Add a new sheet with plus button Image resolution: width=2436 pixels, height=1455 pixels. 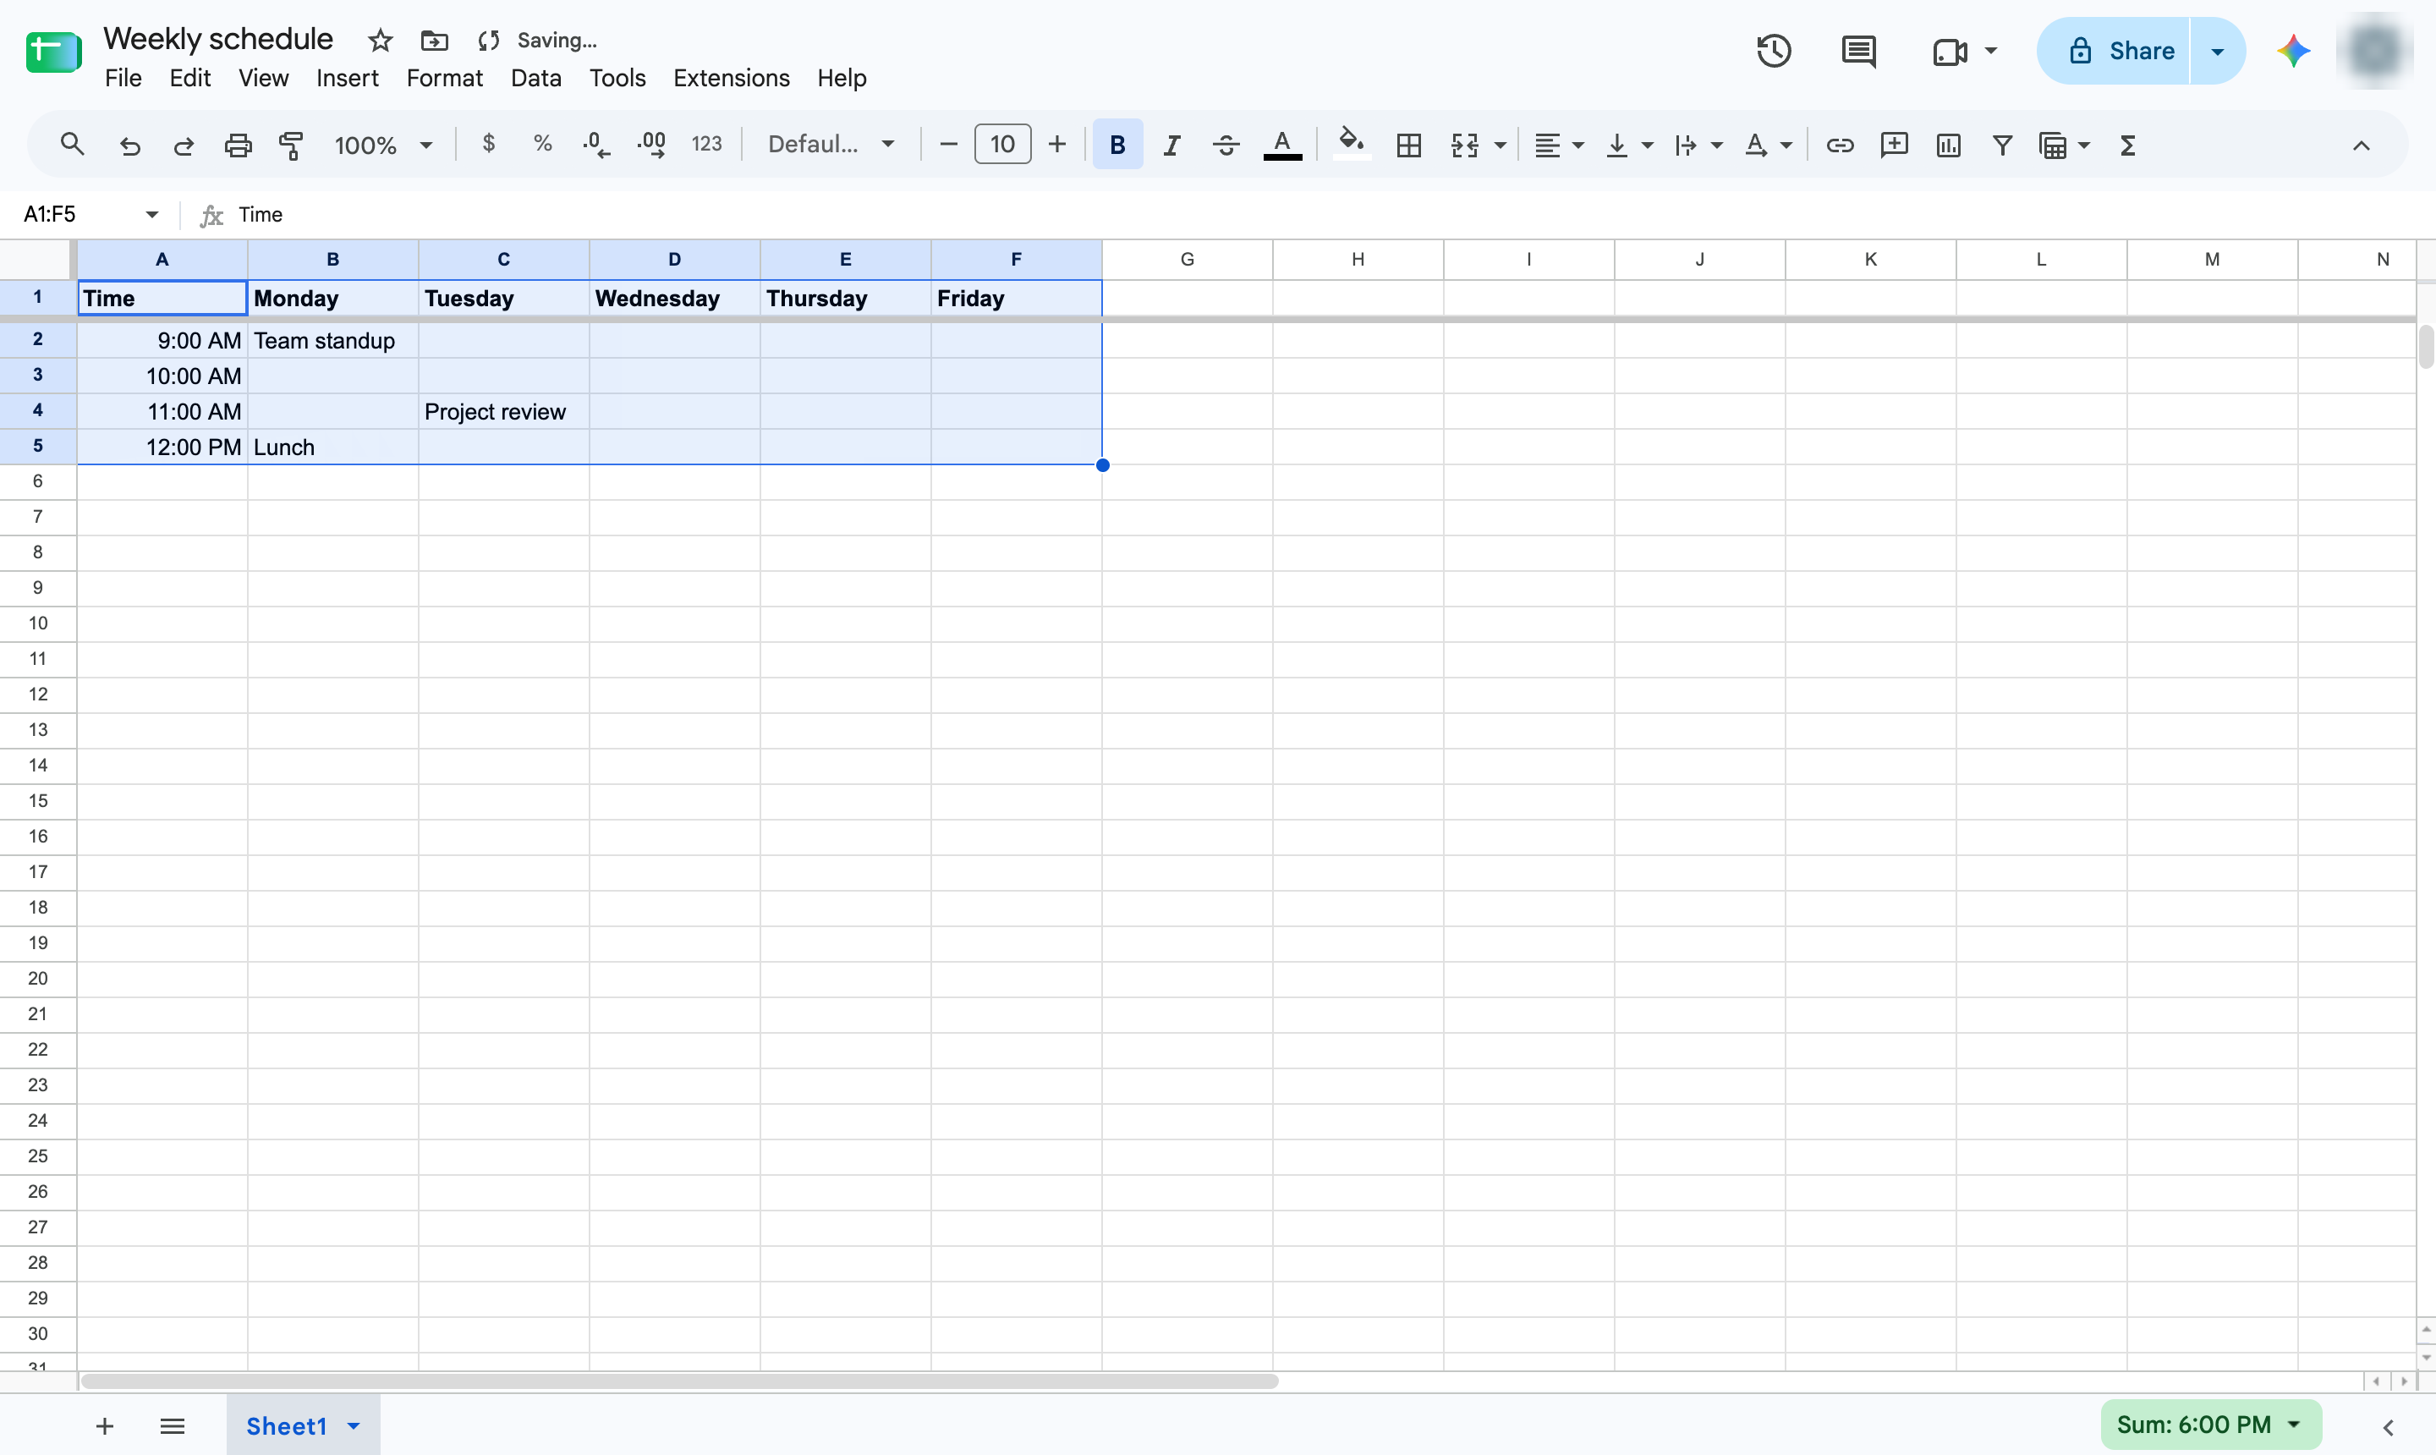105,1425
